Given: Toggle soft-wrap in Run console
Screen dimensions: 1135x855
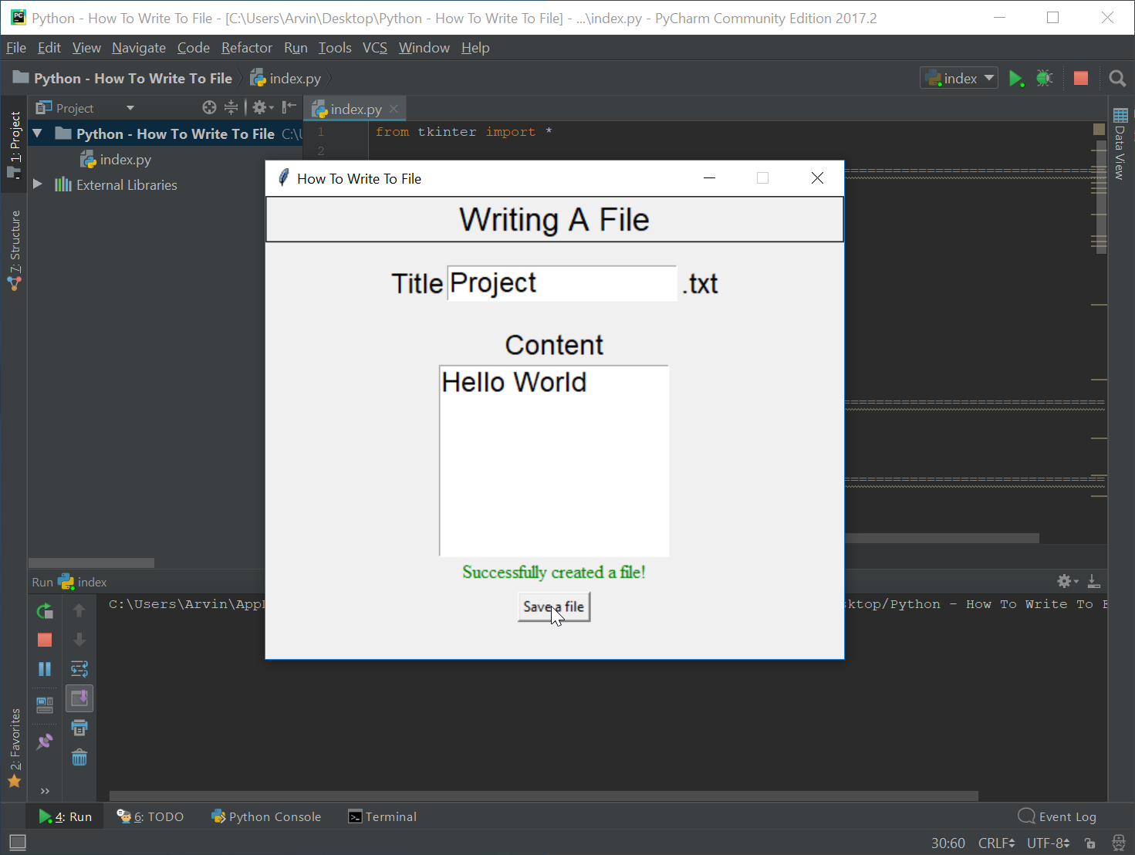Looking at the screenshot, I should point(79,669).
